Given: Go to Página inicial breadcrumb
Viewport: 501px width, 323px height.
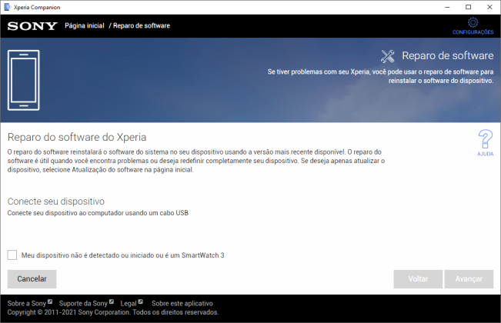Looking at the screenshot, I should pos(85,26).
